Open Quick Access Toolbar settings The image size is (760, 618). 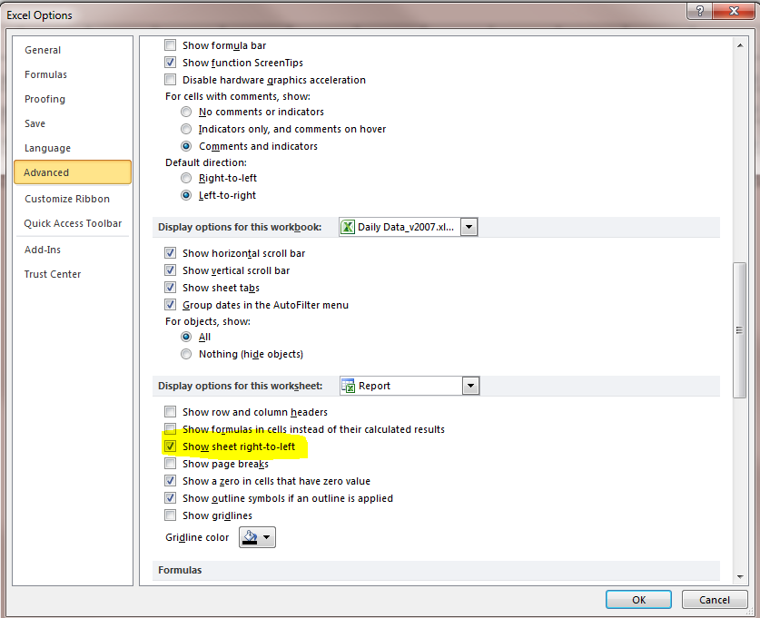[73, 223]
